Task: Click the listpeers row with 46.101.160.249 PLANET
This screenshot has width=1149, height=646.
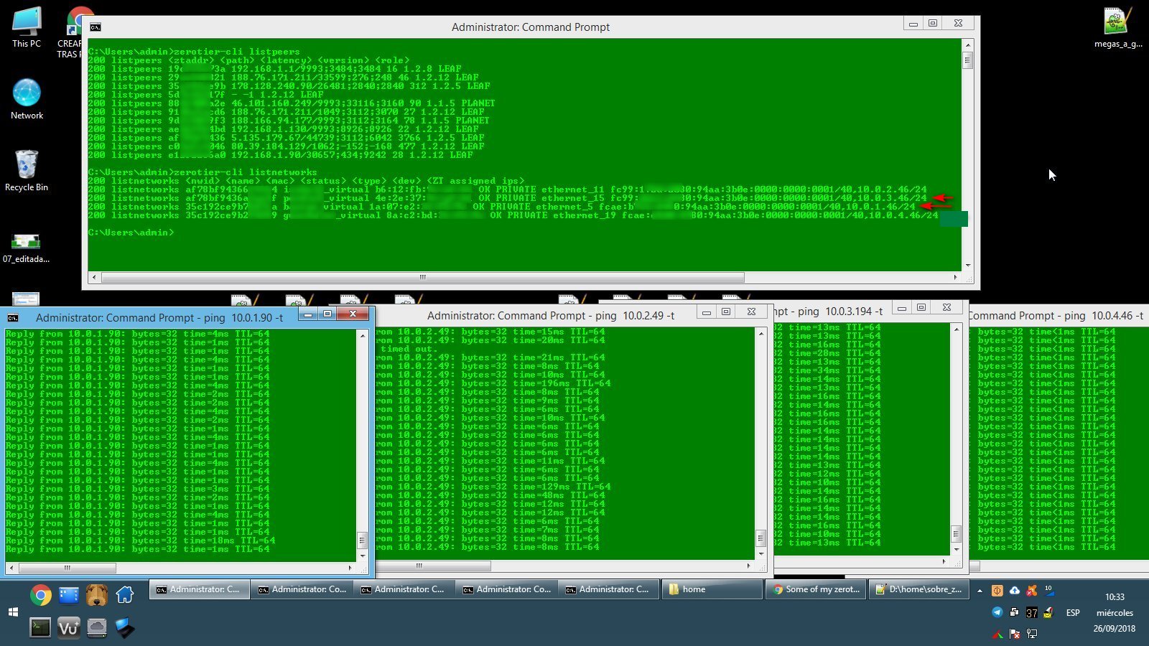Action: (x=292, y=103)
